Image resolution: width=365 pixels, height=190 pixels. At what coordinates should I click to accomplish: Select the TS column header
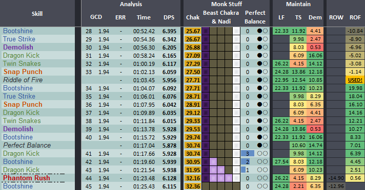coord(298,17)
